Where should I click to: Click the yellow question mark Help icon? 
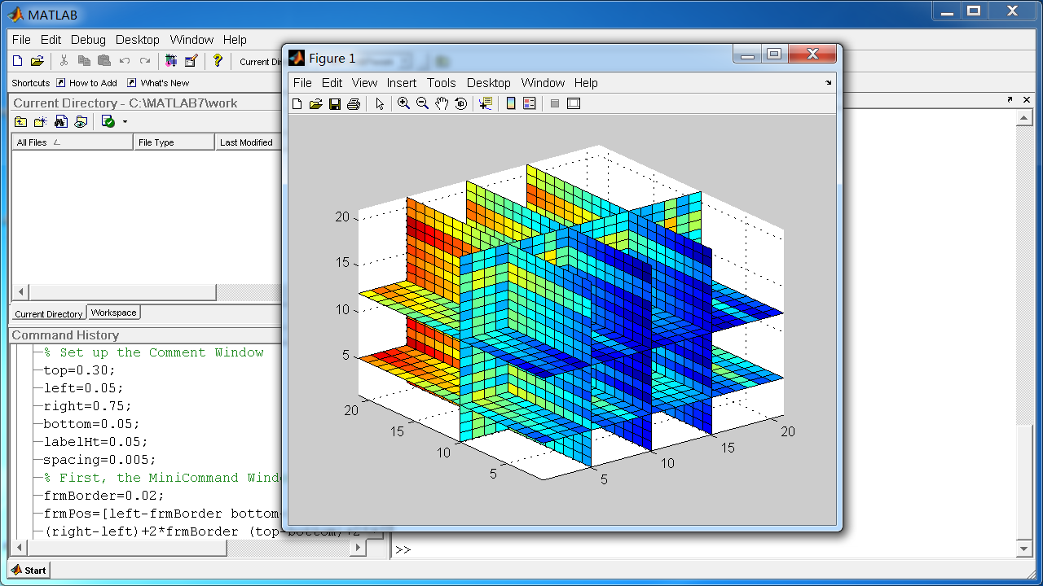point(218,61)
